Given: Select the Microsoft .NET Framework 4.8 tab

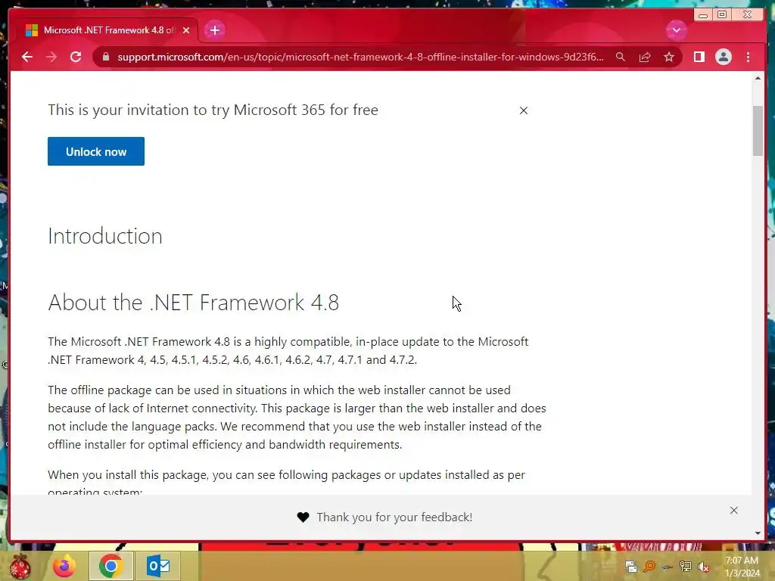Looking at the screenshot, I should tap(107, 30).
